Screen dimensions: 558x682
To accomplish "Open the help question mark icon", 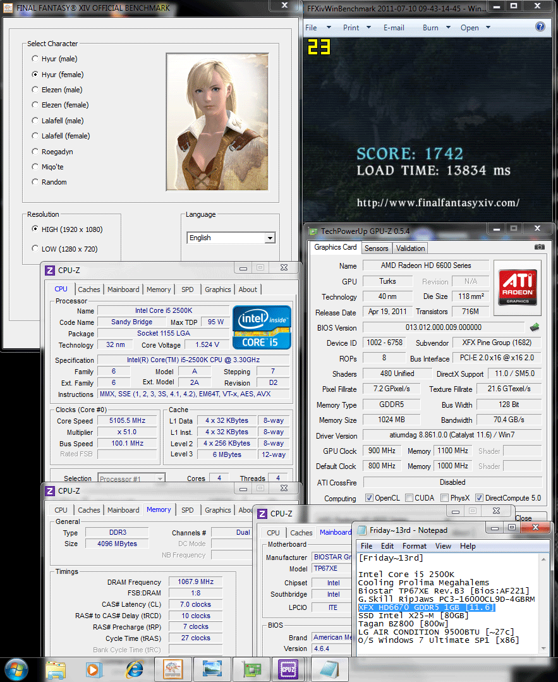I will [540, 27].
